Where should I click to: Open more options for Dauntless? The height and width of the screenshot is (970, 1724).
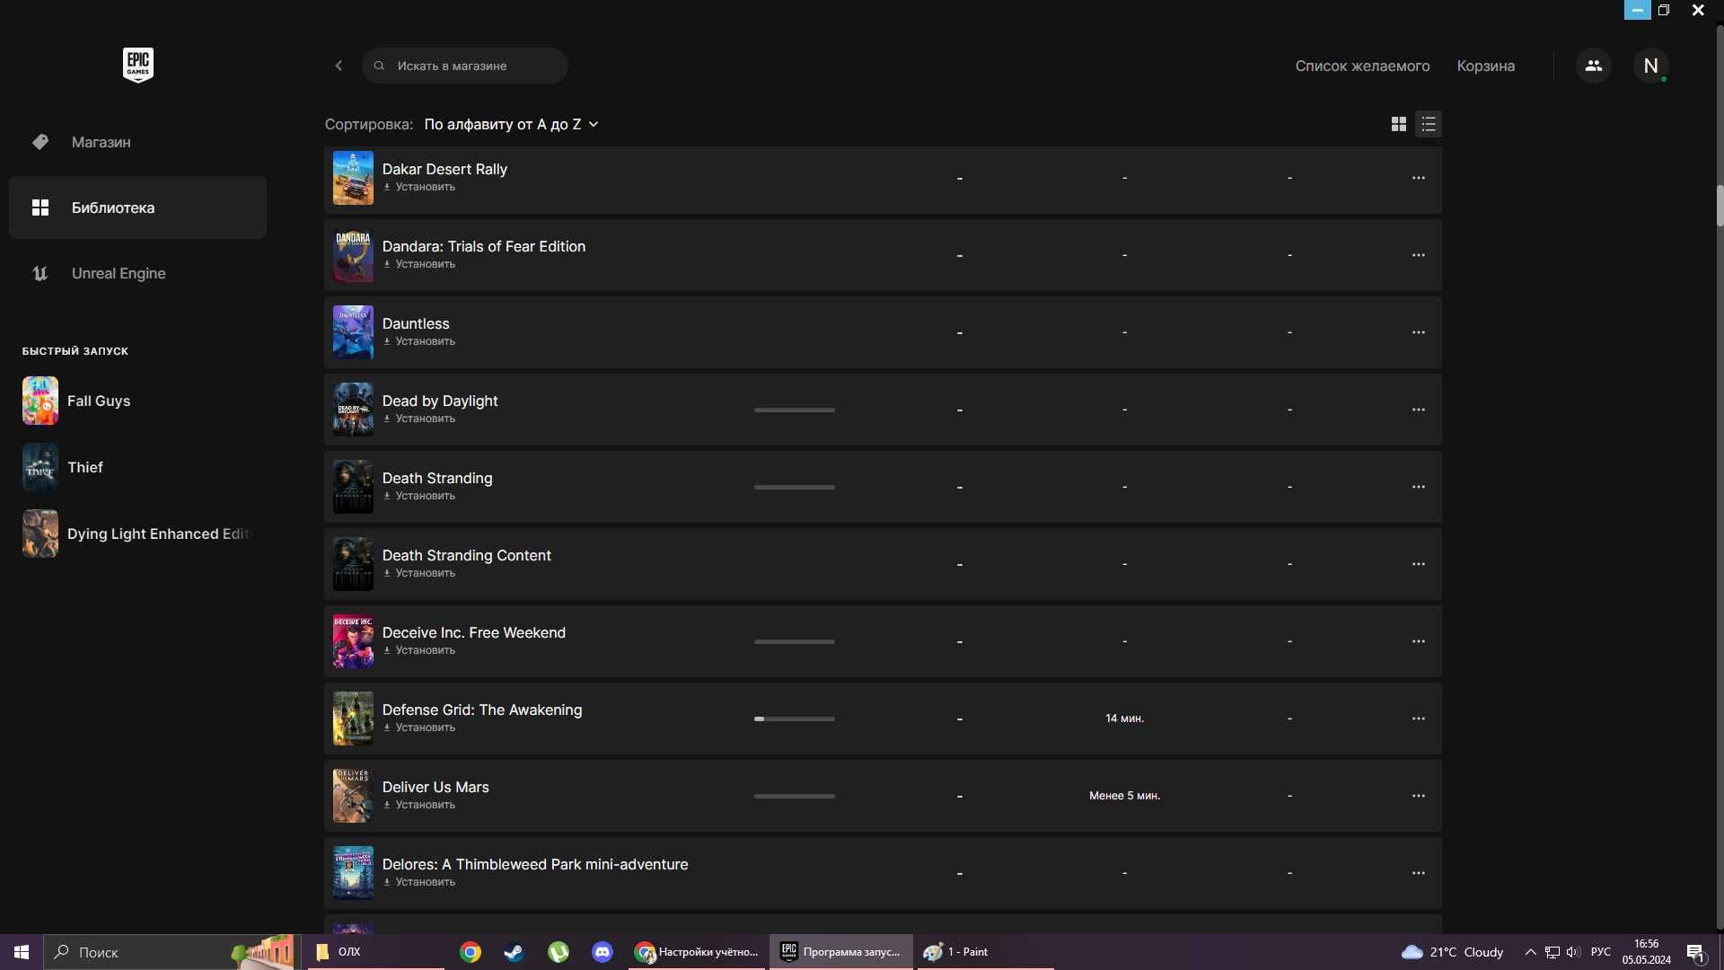point(1419,332)
